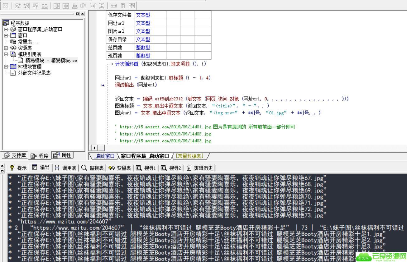
Task: Click the 现页数 variable name cell
Action: pos(120,56)
